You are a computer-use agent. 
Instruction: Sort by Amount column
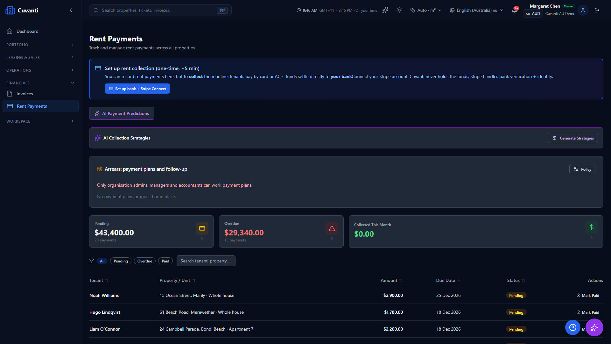[392, 280]
